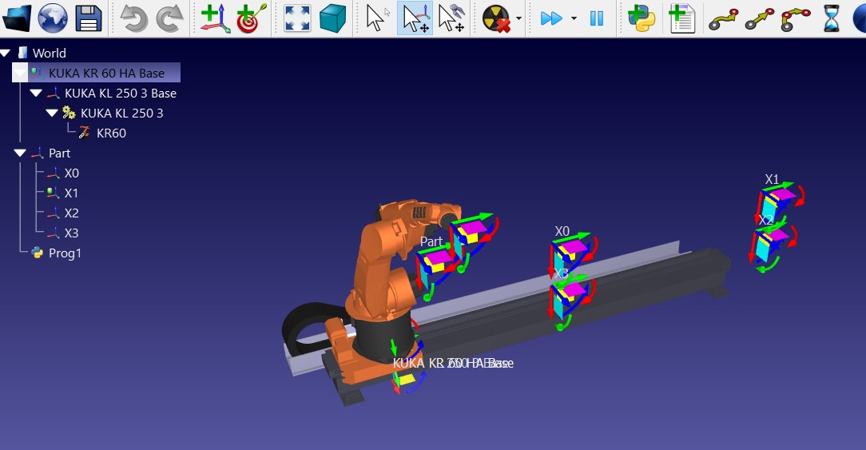Pause the simulation
Viewport: 866px width, 450px height.
[597, 18]
